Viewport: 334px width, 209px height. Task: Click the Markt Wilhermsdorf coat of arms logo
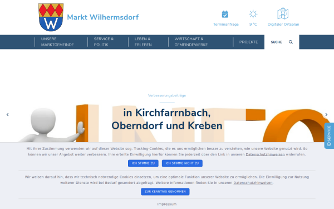pos(51,17)
